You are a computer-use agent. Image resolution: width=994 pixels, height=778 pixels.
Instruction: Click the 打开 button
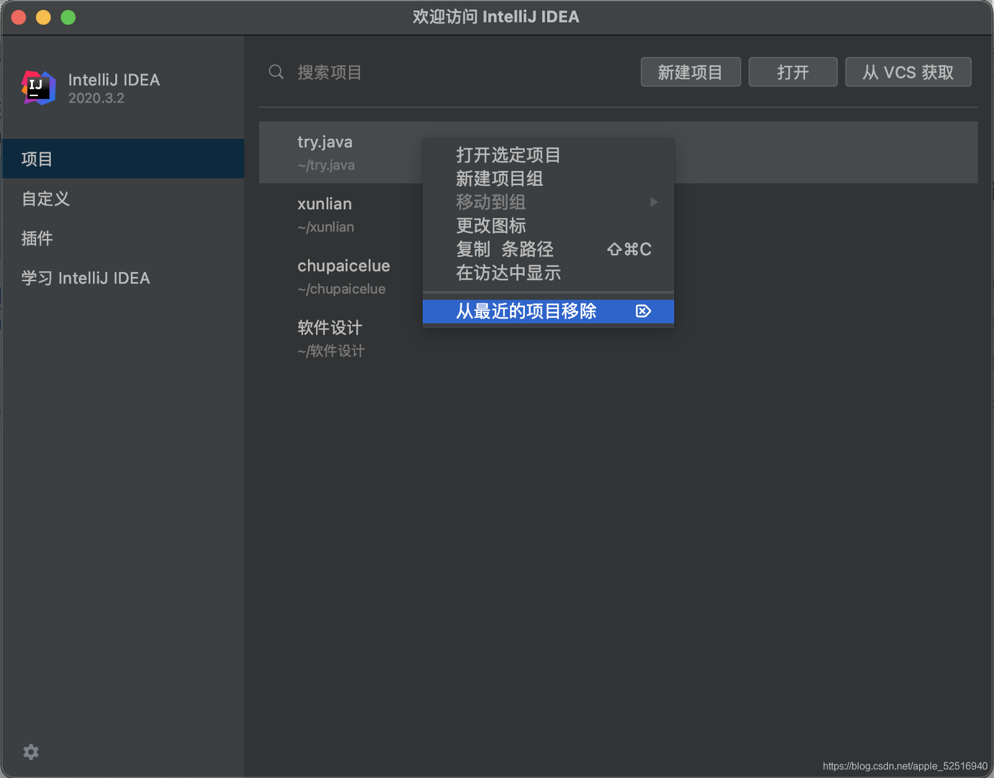point(793,72)
